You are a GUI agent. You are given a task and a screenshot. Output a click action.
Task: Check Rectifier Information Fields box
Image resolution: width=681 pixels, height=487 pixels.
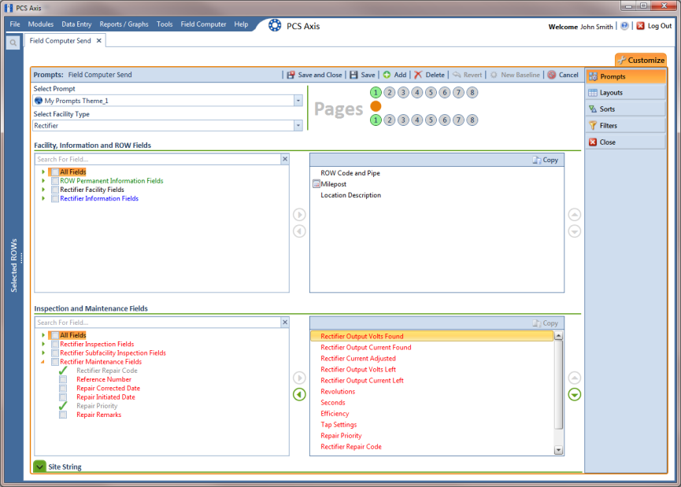pyautogui.click(x=55, y=198)
